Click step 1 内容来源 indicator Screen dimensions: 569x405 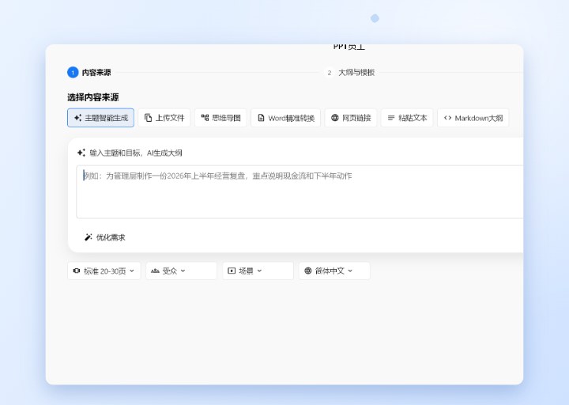(89, 73)
